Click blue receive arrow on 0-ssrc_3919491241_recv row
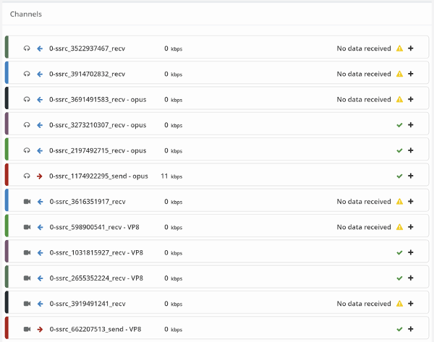The image size is (434, 342). [40, 304]
